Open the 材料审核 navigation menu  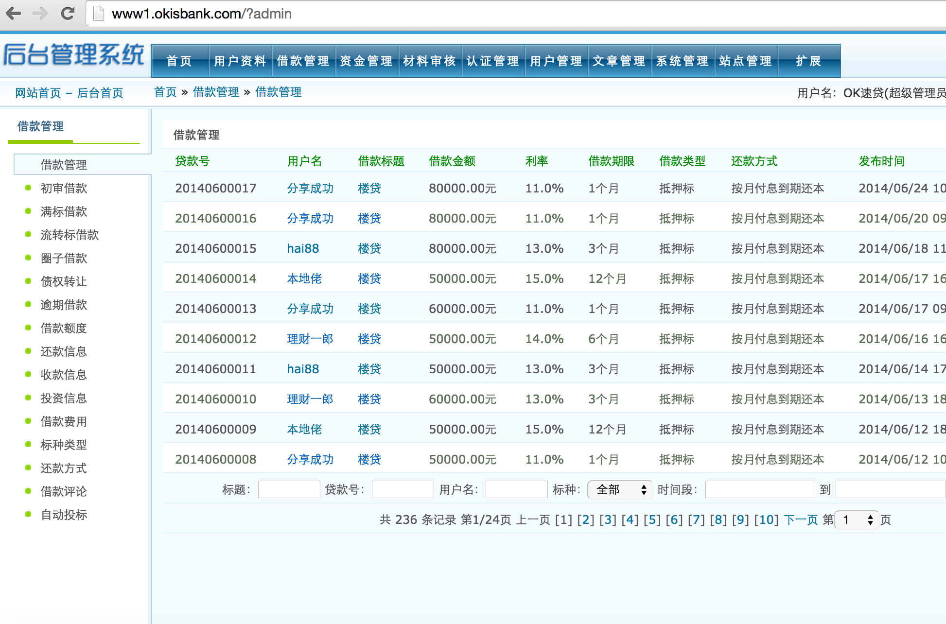pyautogui.click(x=430, y=61)
